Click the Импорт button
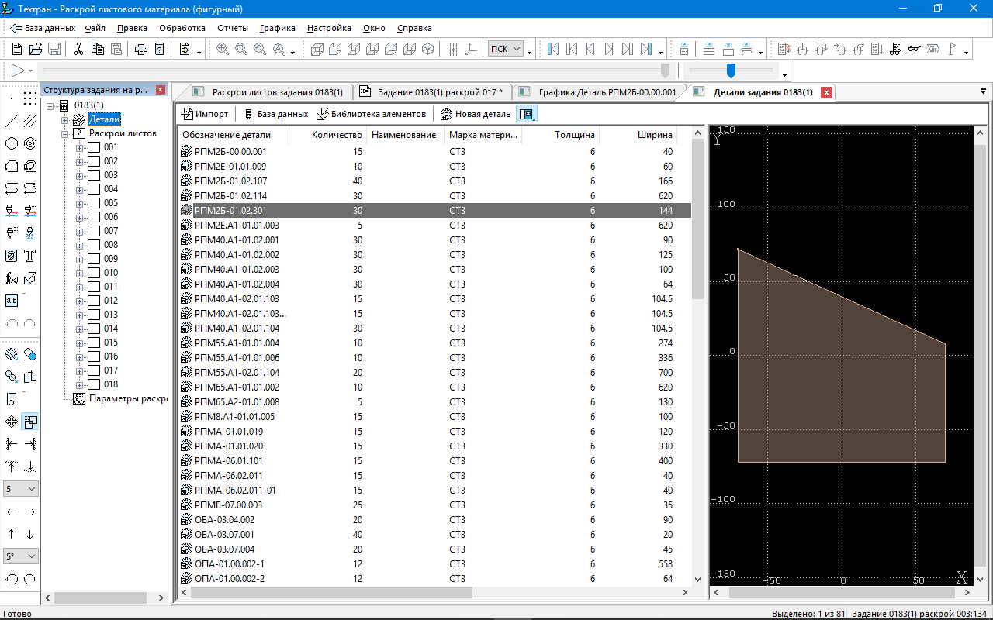 pyautogui.click(x=205, y=114)
